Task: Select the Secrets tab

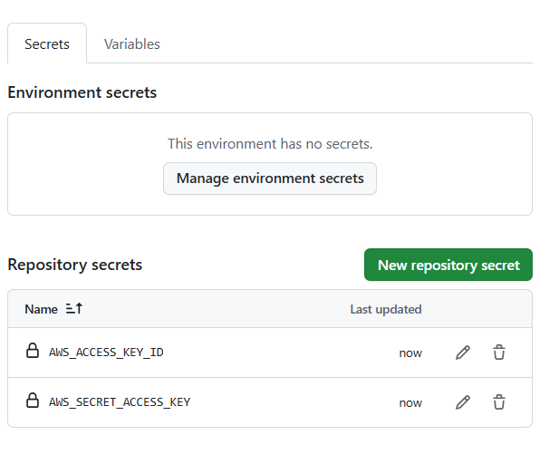Action: point(47,43)
